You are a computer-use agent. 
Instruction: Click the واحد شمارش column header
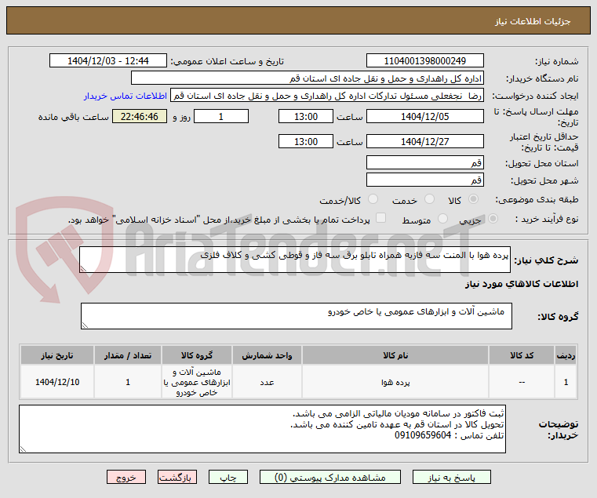267,355
